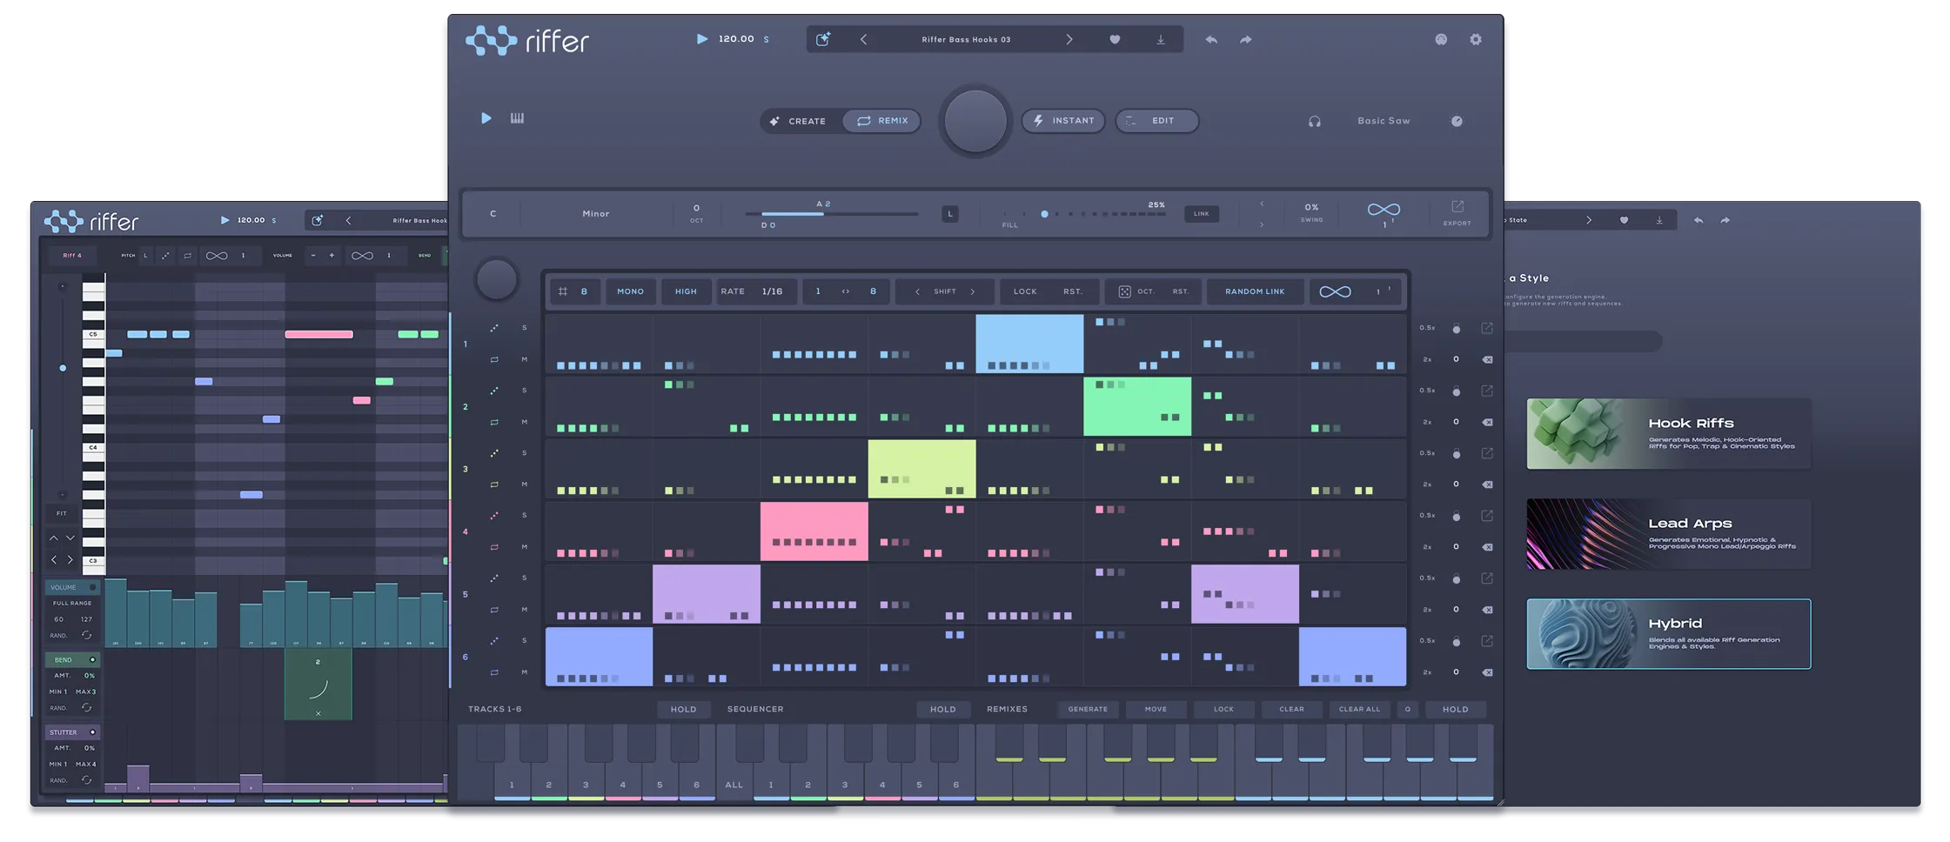
Task: Switch to REMIX mode
Action: click(x=882, y=122)
